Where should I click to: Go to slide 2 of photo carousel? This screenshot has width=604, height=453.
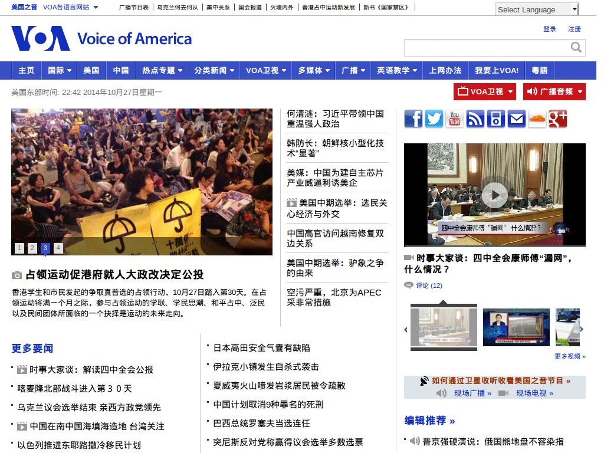tap(32, 248)
